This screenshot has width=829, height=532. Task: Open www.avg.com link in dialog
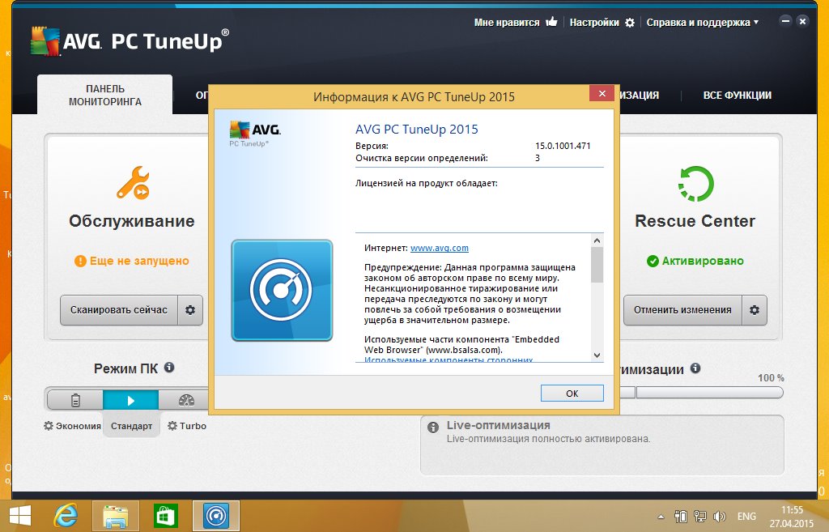tap(440, 248)
